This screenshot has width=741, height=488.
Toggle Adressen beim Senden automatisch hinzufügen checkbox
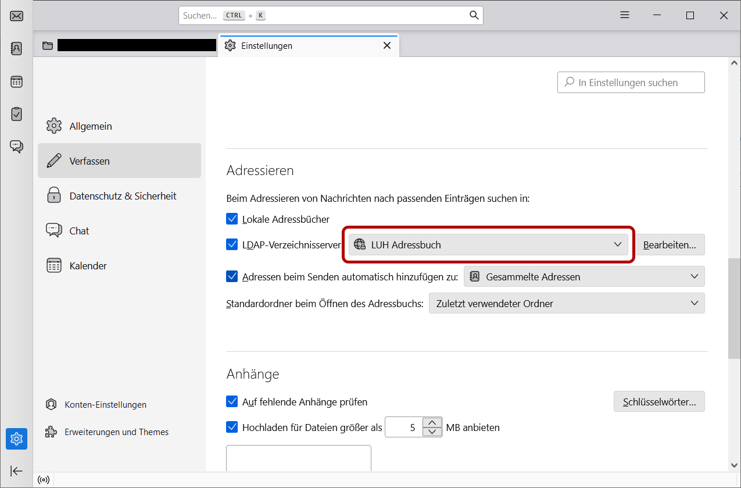coord(232,276)
